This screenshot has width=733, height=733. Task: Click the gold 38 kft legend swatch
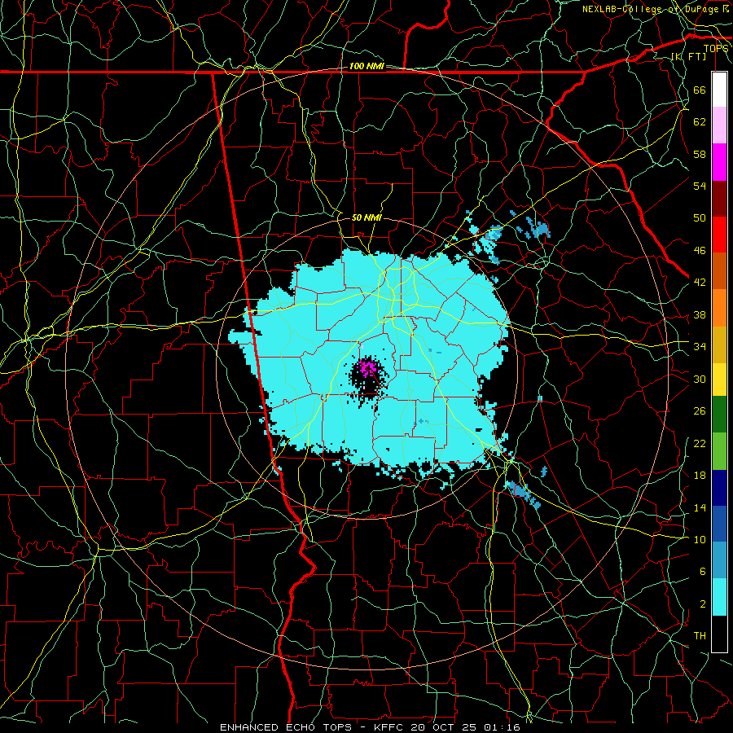[719, 345]
